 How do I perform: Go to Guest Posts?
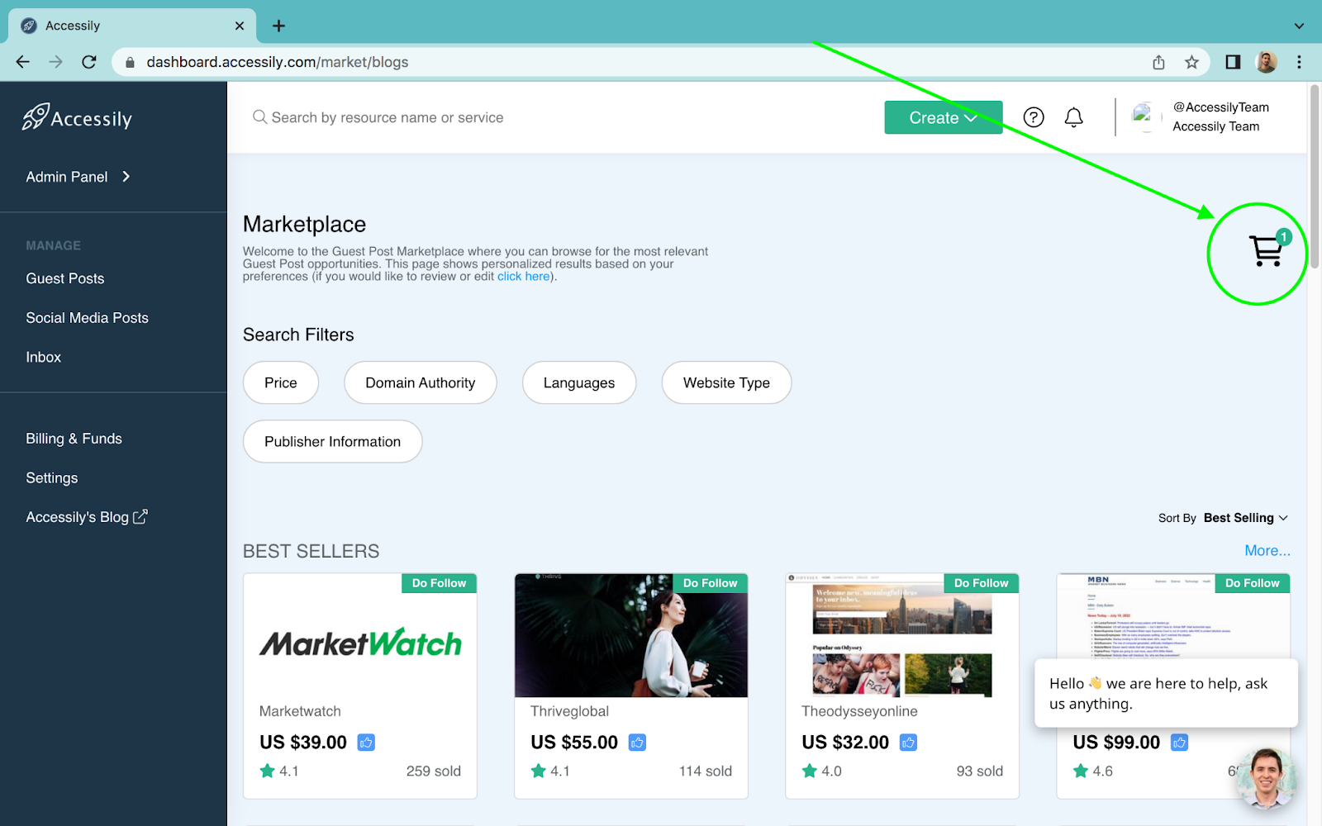pyautogui.click(x=65, y=278)
